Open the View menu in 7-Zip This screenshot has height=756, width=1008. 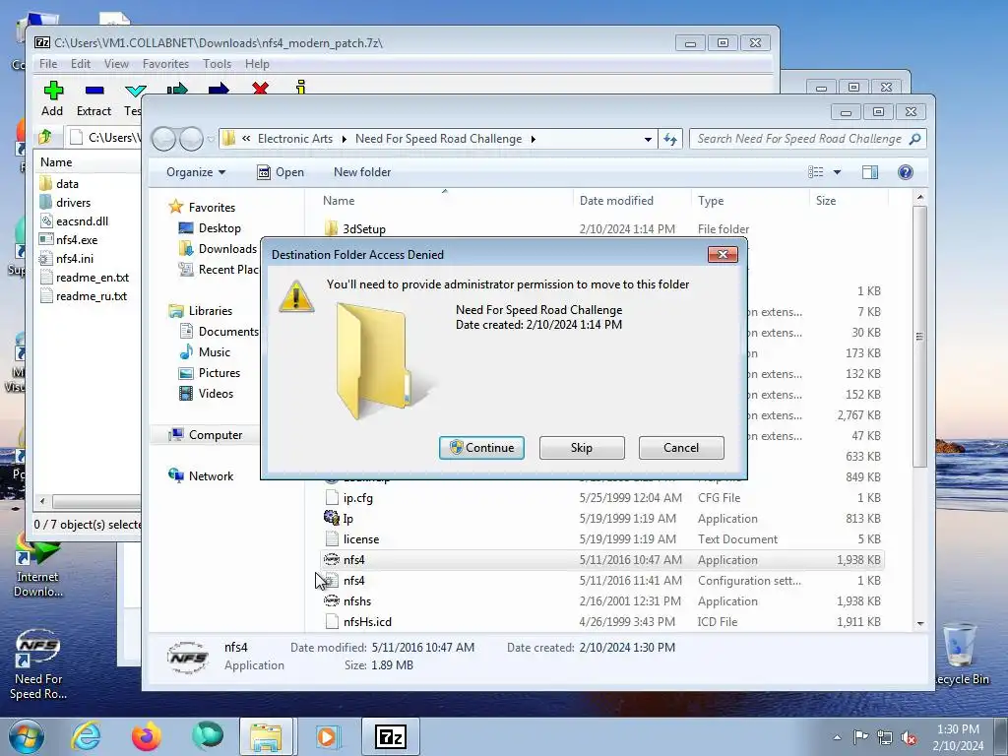(116, 64)
